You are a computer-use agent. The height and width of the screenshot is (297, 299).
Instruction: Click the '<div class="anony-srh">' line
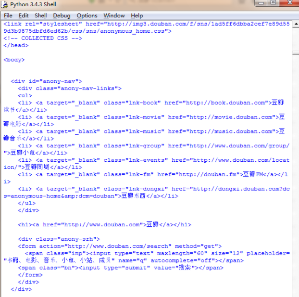[59, 239]
